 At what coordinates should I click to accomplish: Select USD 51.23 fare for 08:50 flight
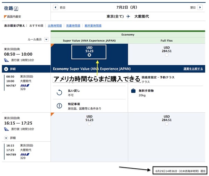89,55
